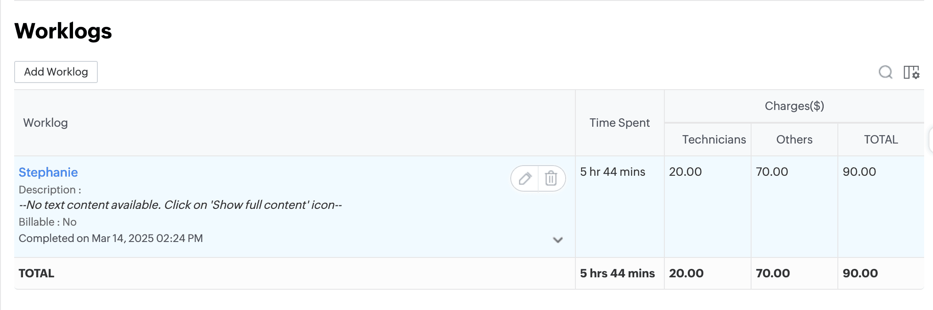933x310 pixels.
Task: Click Stephanie's 70.00 others charge
Action: pyautogui.click(x=772, y=172)
